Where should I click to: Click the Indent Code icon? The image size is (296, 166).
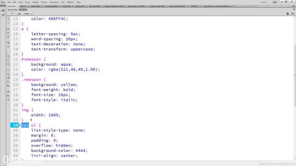(8, 92)
